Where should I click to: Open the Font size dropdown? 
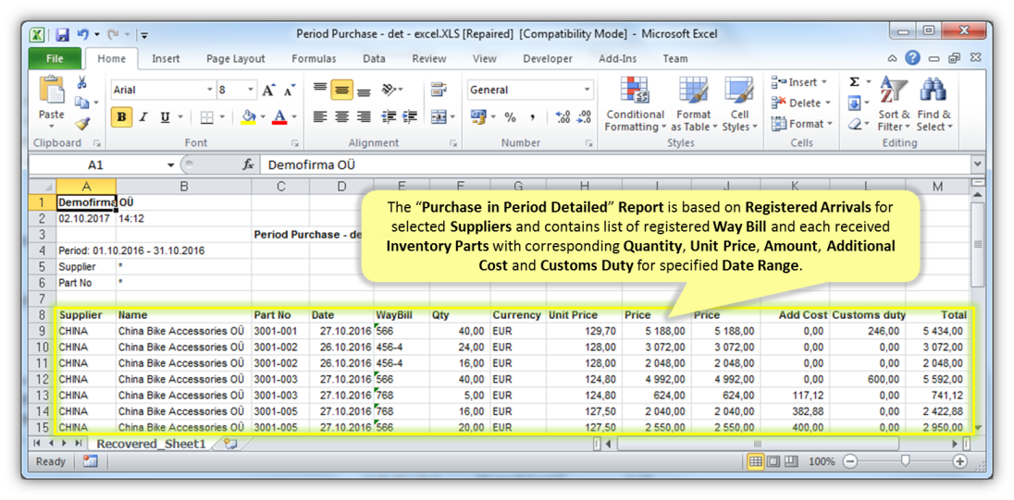click(x=251, y=90)
